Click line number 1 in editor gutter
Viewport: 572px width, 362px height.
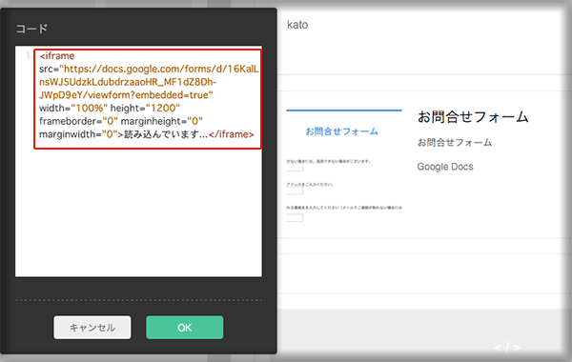click(28, 56)
